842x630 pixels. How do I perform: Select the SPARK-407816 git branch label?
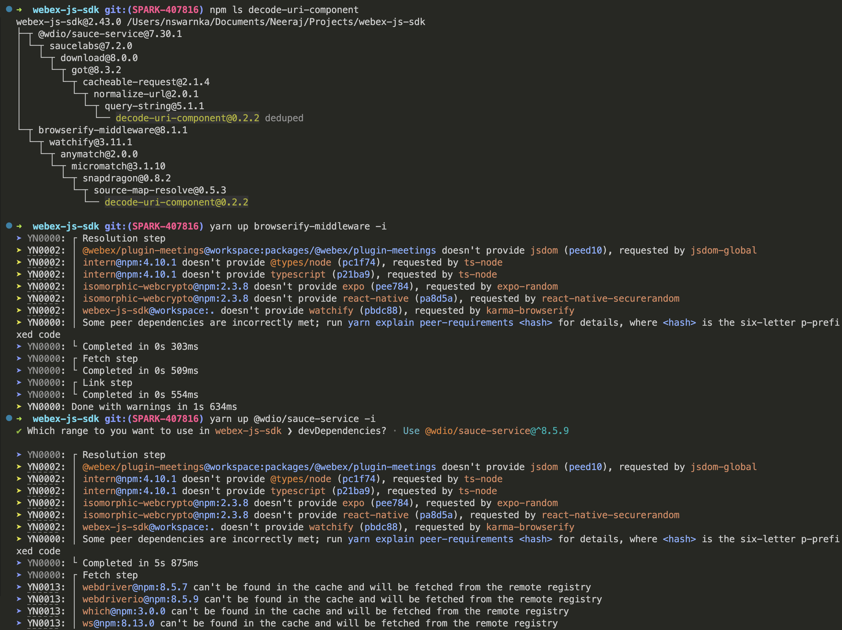click(164, 9)
